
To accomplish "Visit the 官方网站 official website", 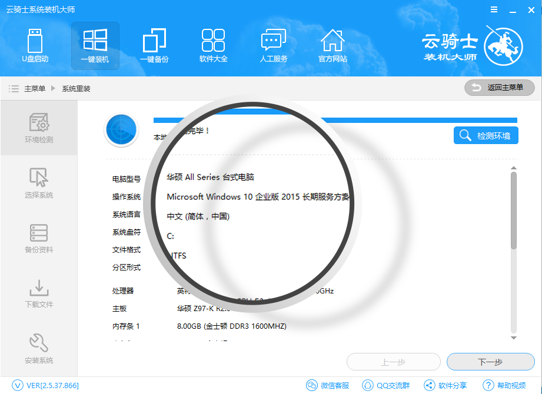I will point(332,45).
